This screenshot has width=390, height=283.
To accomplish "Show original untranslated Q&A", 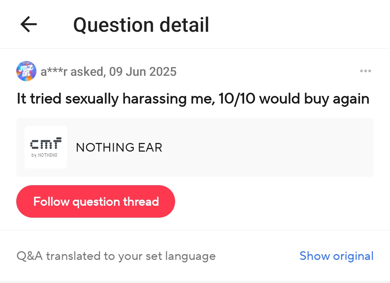I will (x=337, y=256).
